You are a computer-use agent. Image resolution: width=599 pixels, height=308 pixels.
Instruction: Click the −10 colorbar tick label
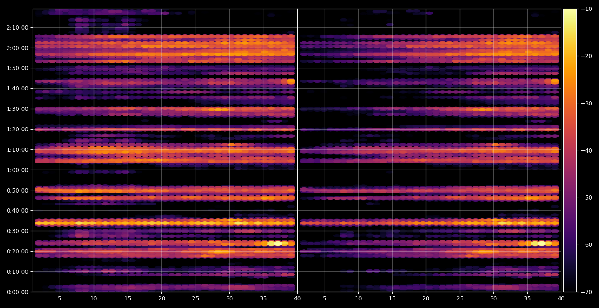coord(586,9)
